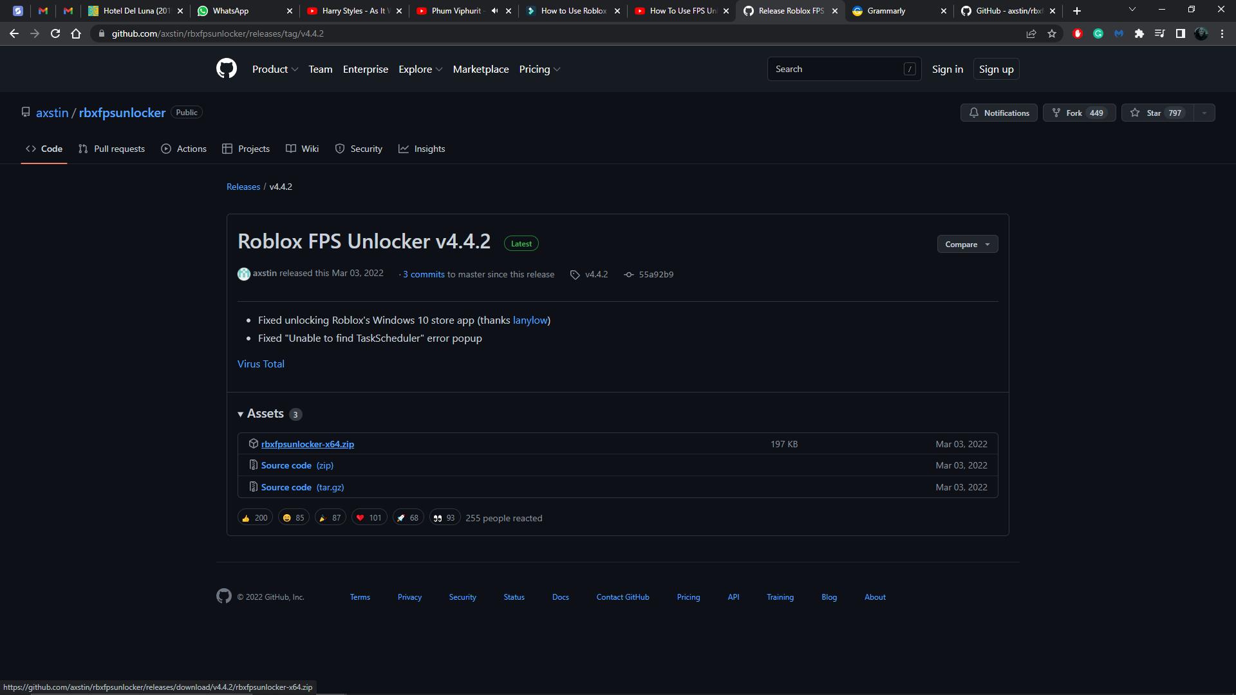Open 3 commits link
The height and width of the screenshot is (695, 1236).
tap(424, 274)
